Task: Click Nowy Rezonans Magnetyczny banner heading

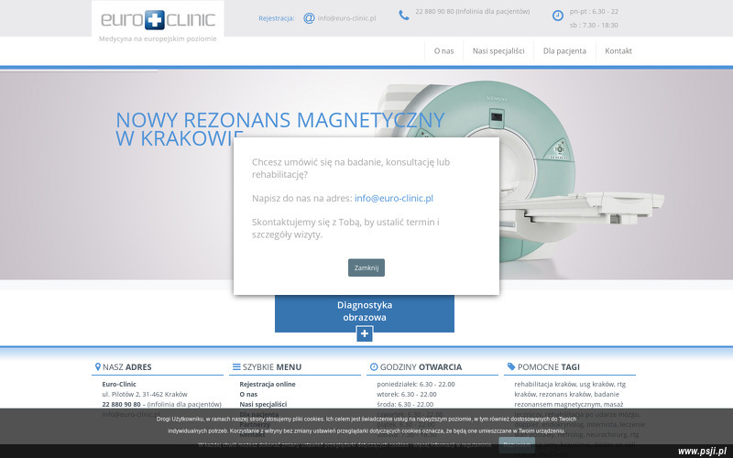Action: 279,128
